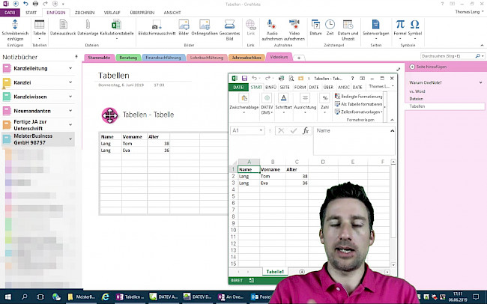Click the Onlinegrafiken icon
Viewport: 487px width, 304px height.
203,28
